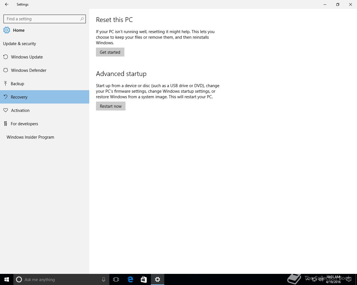
Task: Open the Store from the taskbar
Action: tap(144, 279)
